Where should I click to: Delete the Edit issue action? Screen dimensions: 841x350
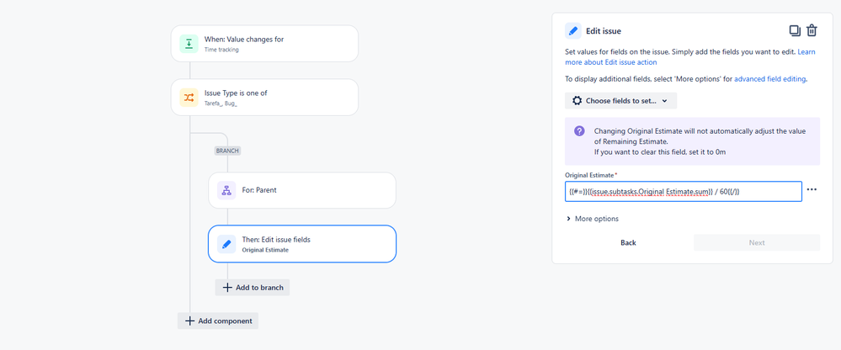click(x=812, y=30)
